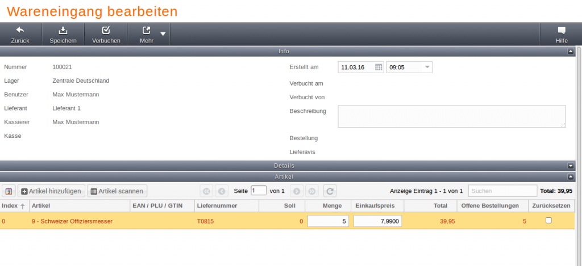Save using the Speichern icon

tap(63, 31)
